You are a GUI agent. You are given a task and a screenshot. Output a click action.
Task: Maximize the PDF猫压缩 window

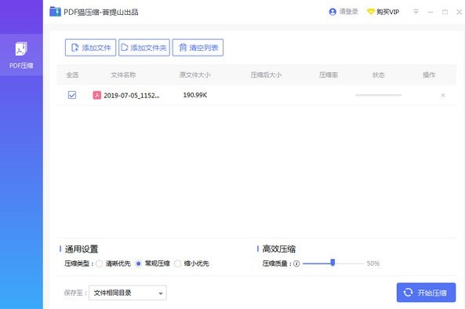tap(445, 12)
